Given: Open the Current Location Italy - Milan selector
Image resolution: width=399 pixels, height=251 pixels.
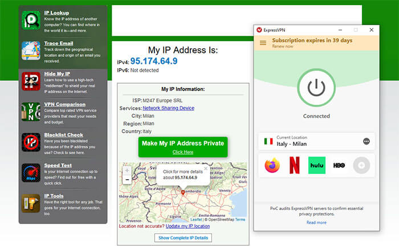Looking at the screenshot, I should (x=316, y=141).
